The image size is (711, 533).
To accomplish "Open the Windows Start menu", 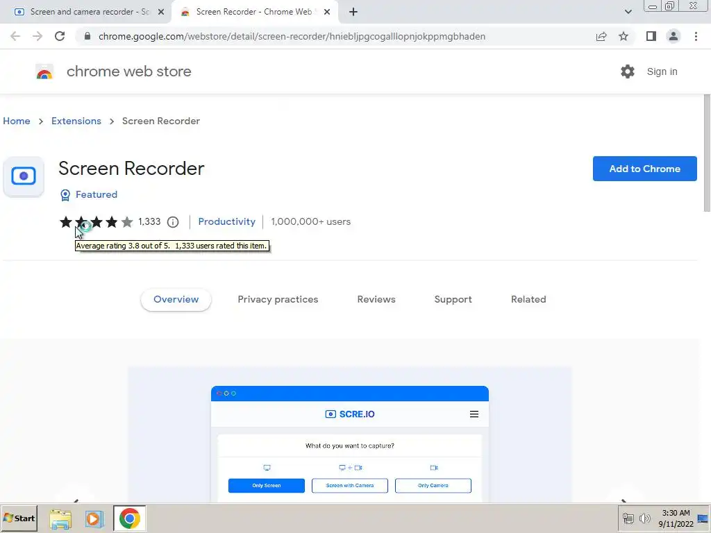I will [x=19, y=518].
